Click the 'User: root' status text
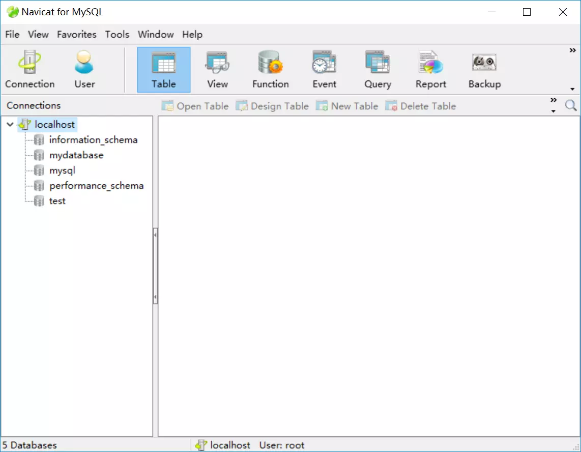Image resolution: width=581 pixels, height=452 pixels. point(282,445)
